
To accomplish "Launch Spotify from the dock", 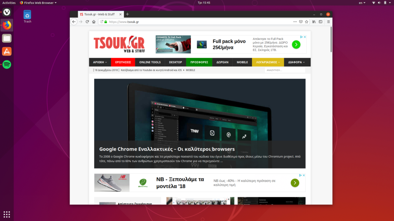I will 7,64.
